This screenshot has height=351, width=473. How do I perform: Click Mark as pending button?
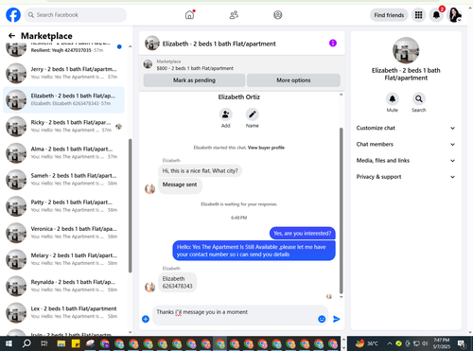tap(194, 80)
